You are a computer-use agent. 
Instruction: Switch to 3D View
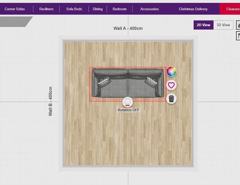[x=223, y=25]
